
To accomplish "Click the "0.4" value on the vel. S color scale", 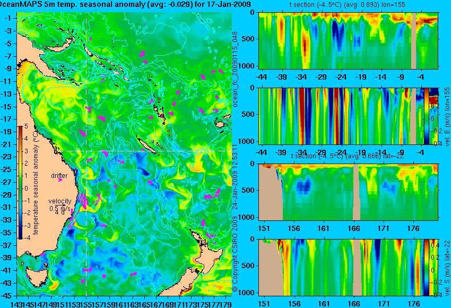I will coord(435,245).
